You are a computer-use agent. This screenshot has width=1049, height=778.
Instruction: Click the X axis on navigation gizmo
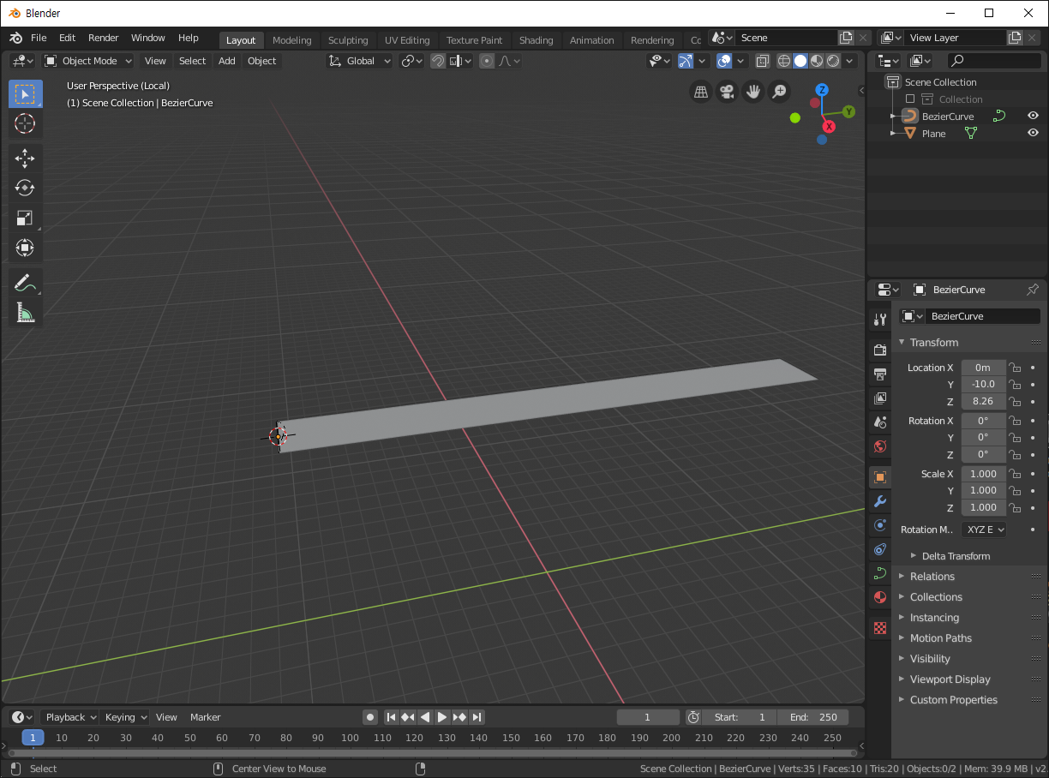pyautogui.click(x=829, y=127)
